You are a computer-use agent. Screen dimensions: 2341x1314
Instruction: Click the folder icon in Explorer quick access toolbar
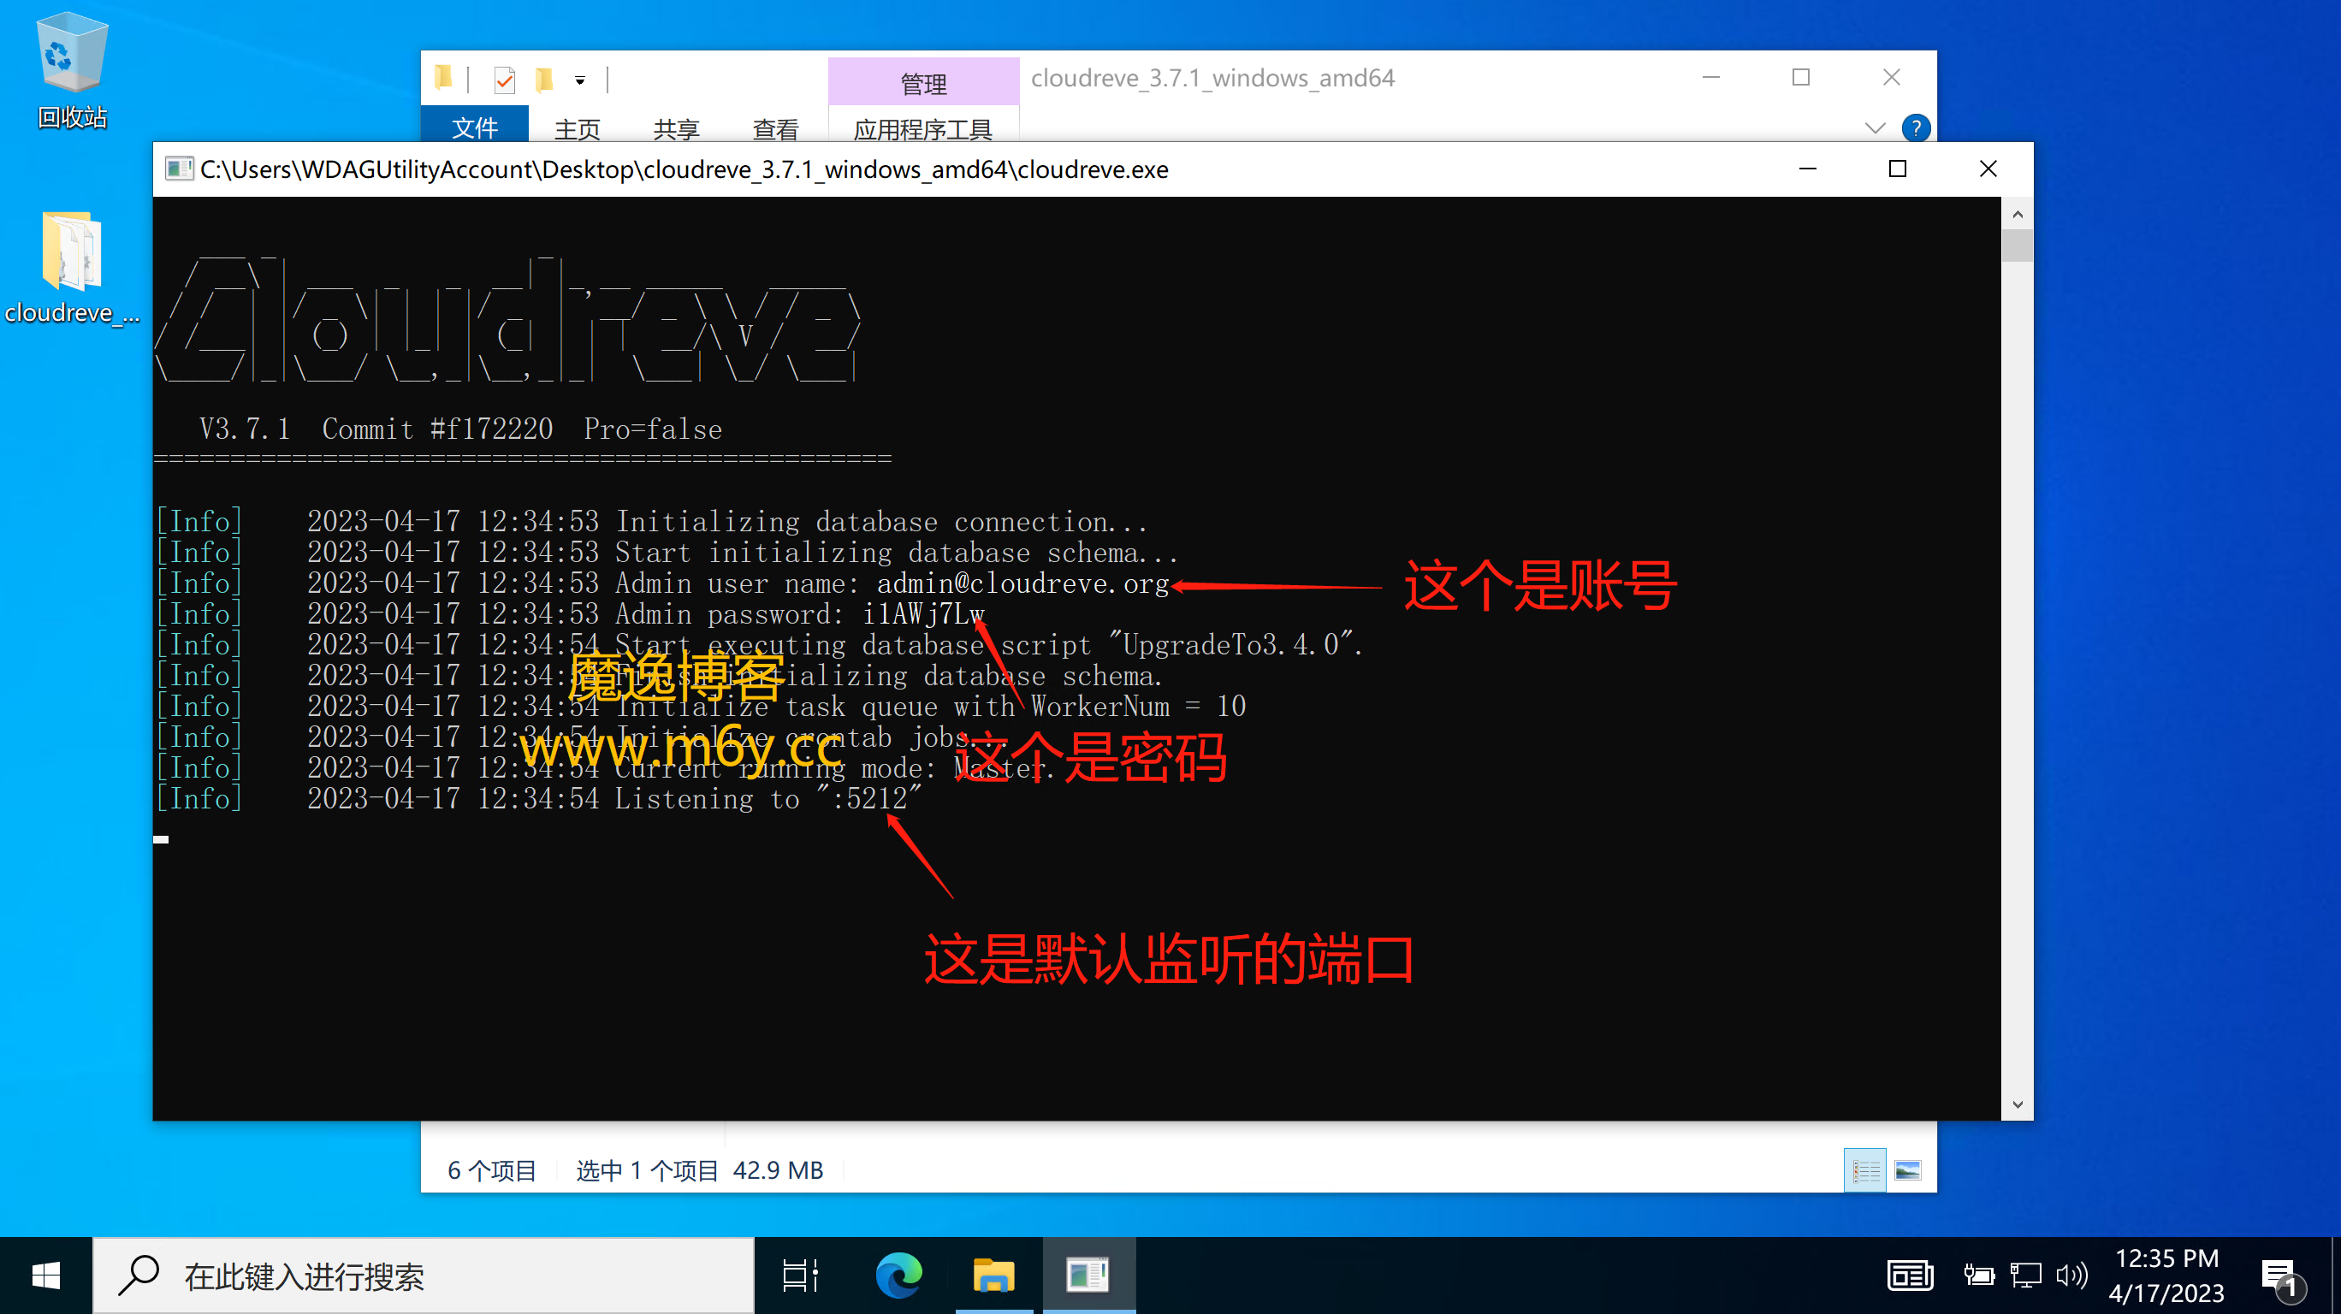pos(443,79)
